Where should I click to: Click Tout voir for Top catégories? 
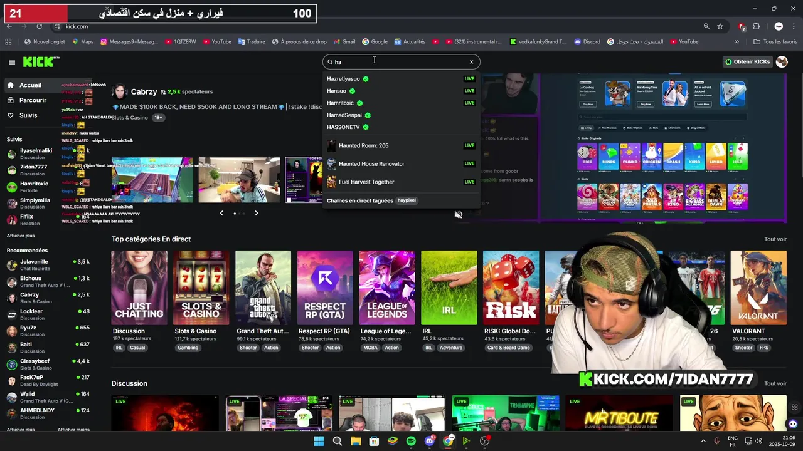(x=775, y=239)
